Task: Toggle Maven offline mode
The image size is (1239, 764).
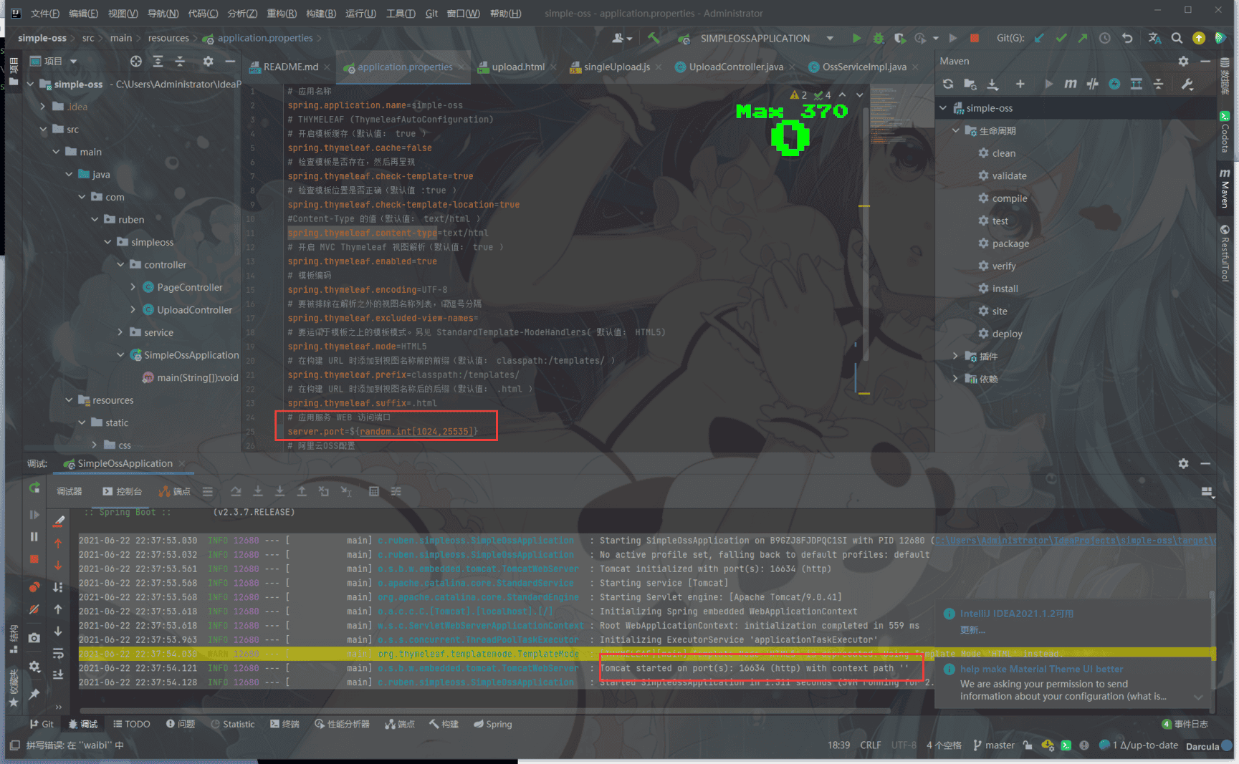Action: 1092,84
